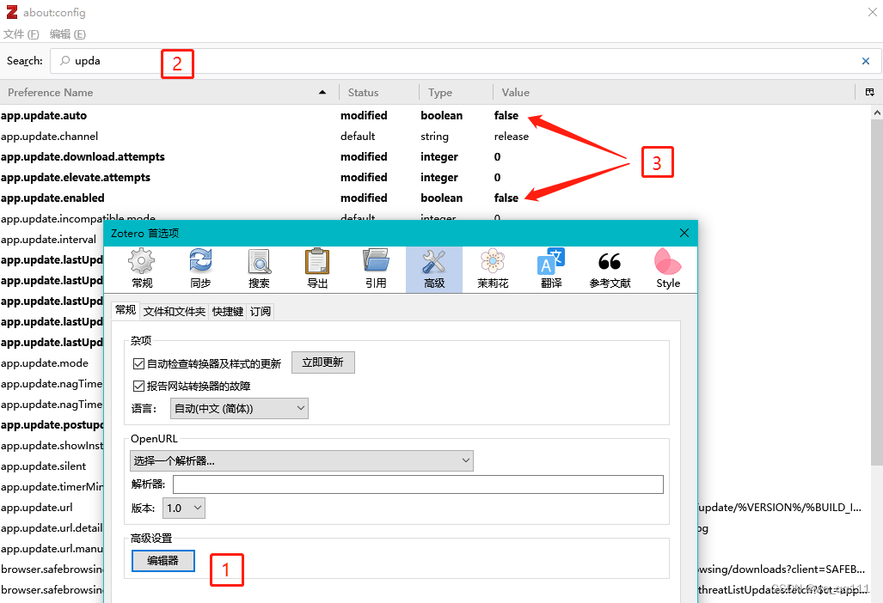This screenshot has width=883, height=603.
Task: Open the 导出 Export preferences pane
Action: (x=317, y=269)
